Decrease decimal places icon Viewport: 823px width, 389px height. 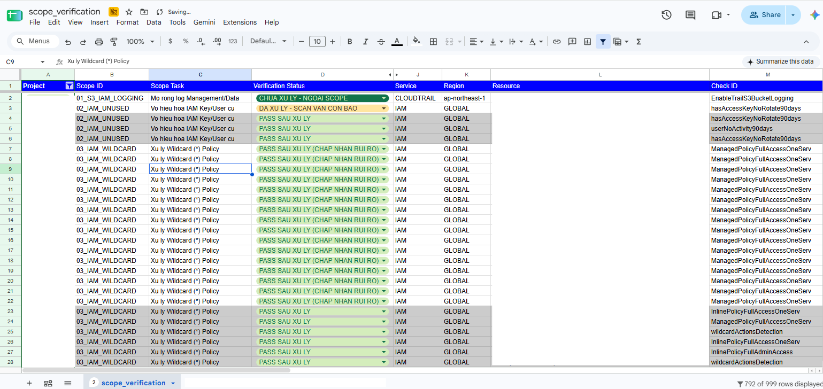tap(201, 41)
